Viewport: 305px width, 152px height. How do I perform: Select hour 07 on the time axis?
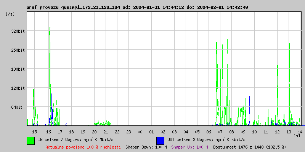[x=220, y=131]
